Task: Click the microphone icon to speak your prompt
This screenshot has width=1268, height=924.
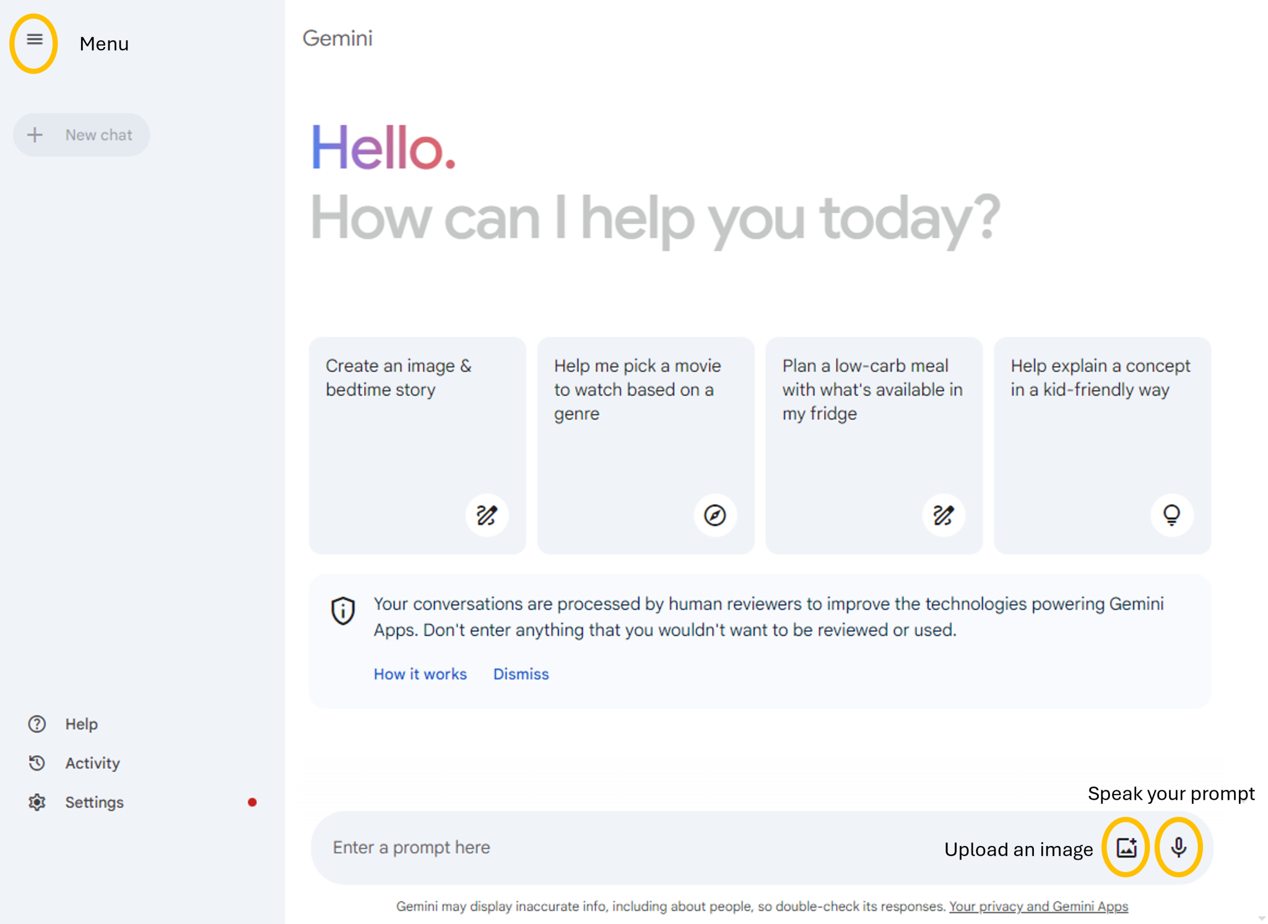Action: click(x=1179, y=848)
